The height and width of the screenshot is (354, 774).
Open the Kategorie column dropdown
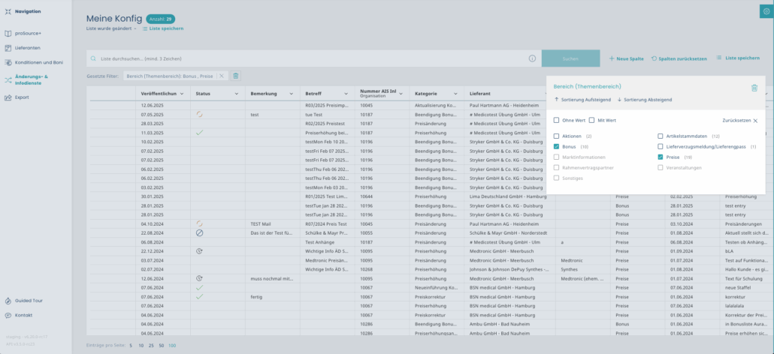pos(456,94)
